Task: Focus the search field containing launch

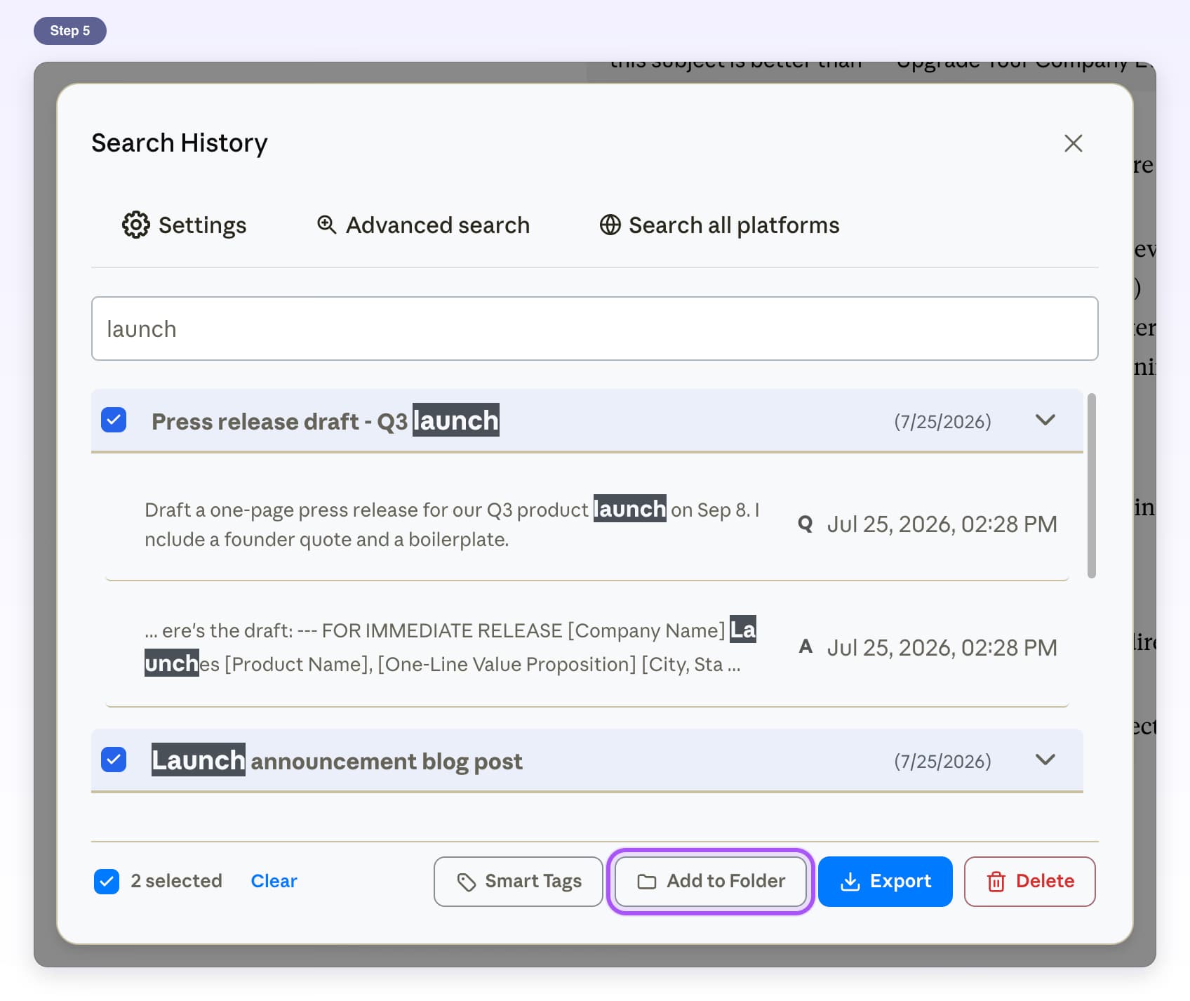Action: (595, 329)
